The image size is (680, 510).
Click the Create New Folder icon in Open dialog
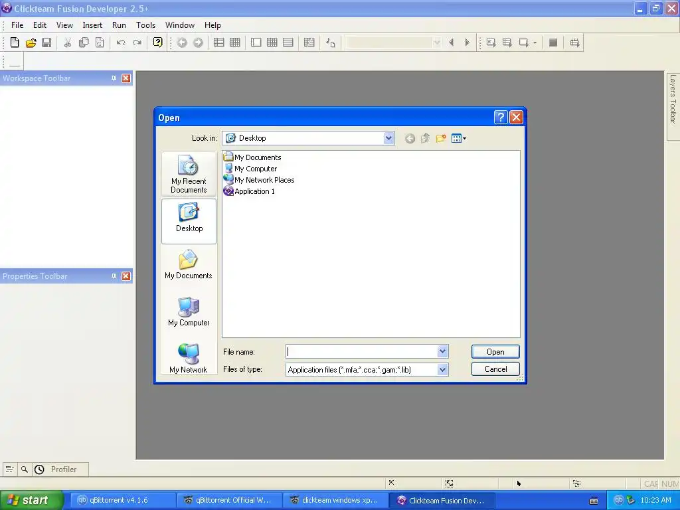tap(441, 138)
